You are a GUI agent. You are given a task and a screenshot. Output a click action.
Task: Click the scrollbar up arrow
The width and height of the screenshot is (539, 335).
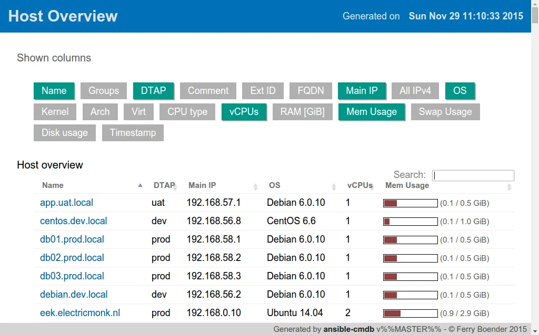(x=535, y=4)
